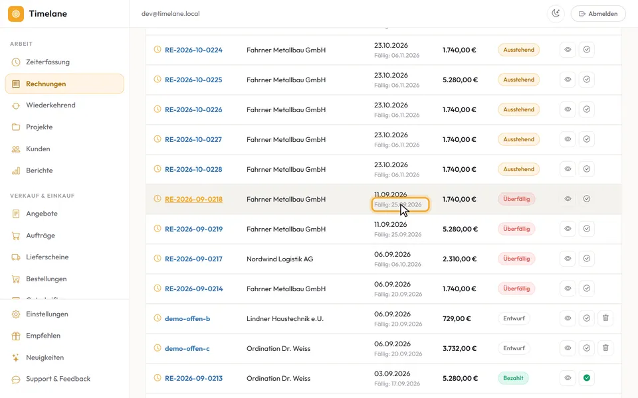Preview invoice RE-2026-09-0217 with eye icon
The width and height of the screenshot is (638, 398).
coord(568,259)
